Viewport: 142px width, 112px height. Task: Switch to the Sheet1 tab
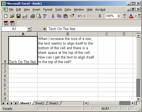point(26,103)
